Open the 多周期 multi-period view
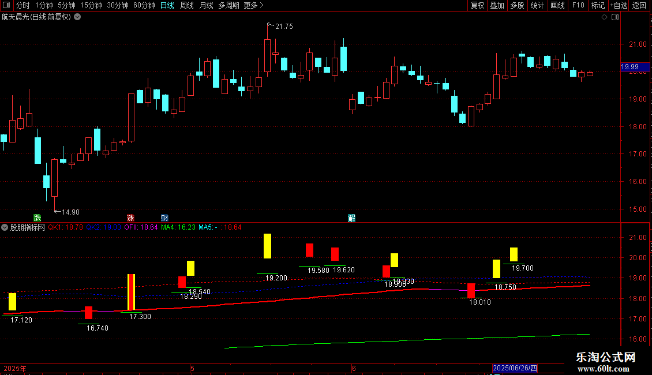Image resolution: width=652 pixels, height=375 pixels. 228,5
